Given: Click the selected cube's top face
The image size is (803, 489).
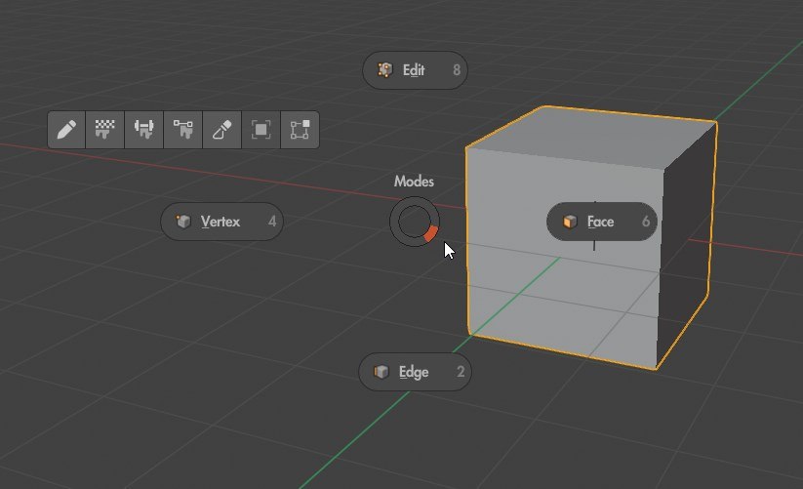Looking at the screenshot, I should click(594, 136).
